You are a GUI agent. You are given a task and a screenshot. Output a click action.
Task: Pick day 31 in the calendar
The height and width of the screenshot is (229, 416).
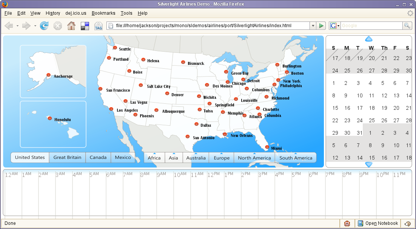point(360,133)
